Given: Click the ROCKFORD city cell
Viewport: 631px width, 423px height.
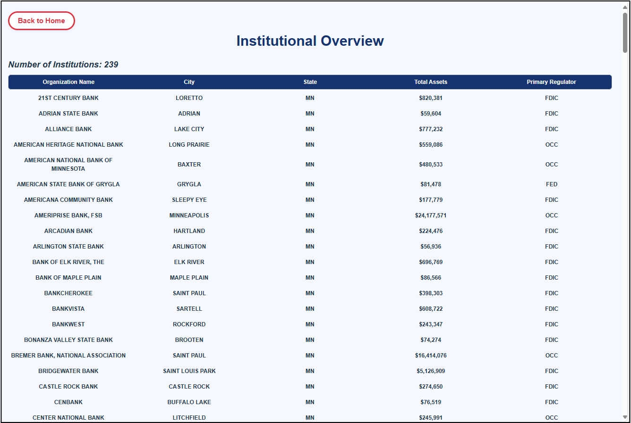Looking at the screenshot, I should (189, 324).
